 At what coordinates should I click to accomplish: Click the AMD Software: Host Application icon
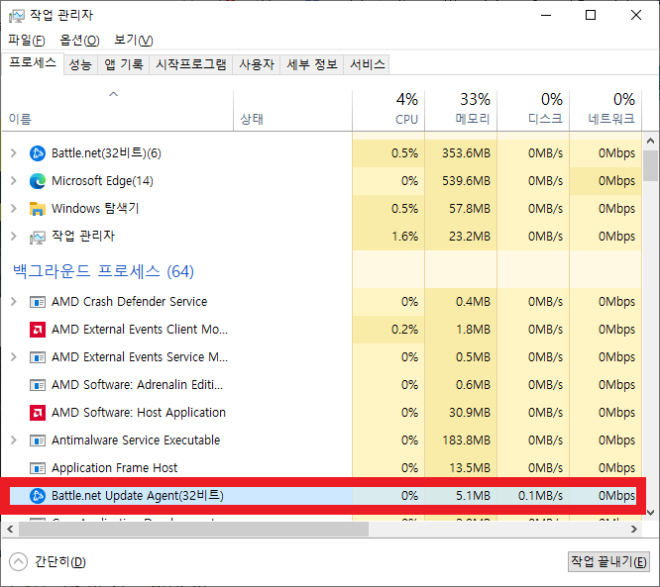pos(38,413)
